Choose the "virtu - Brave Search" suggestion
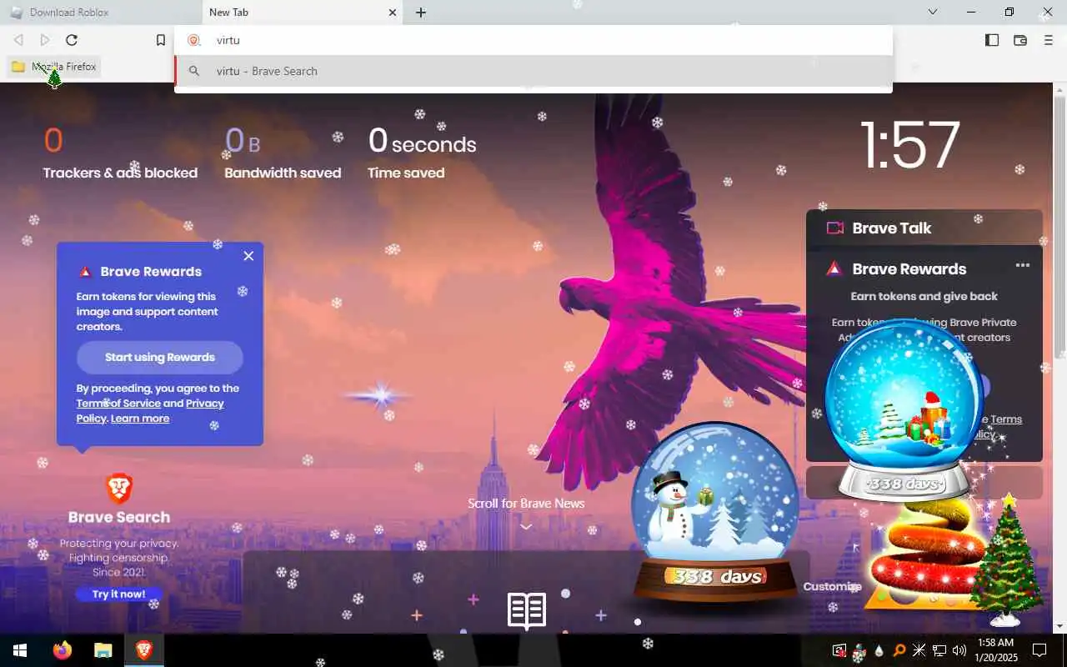 tap(533, 71)
